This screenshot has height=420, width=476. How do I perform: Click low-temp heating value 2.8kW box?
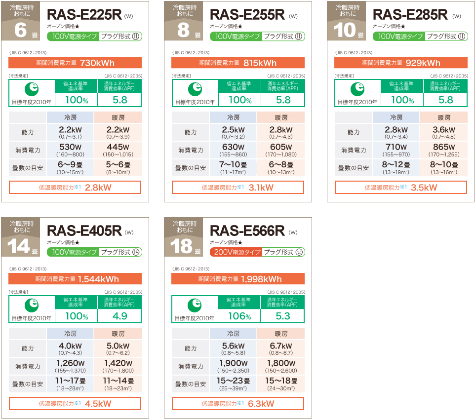tap(75, 187)
